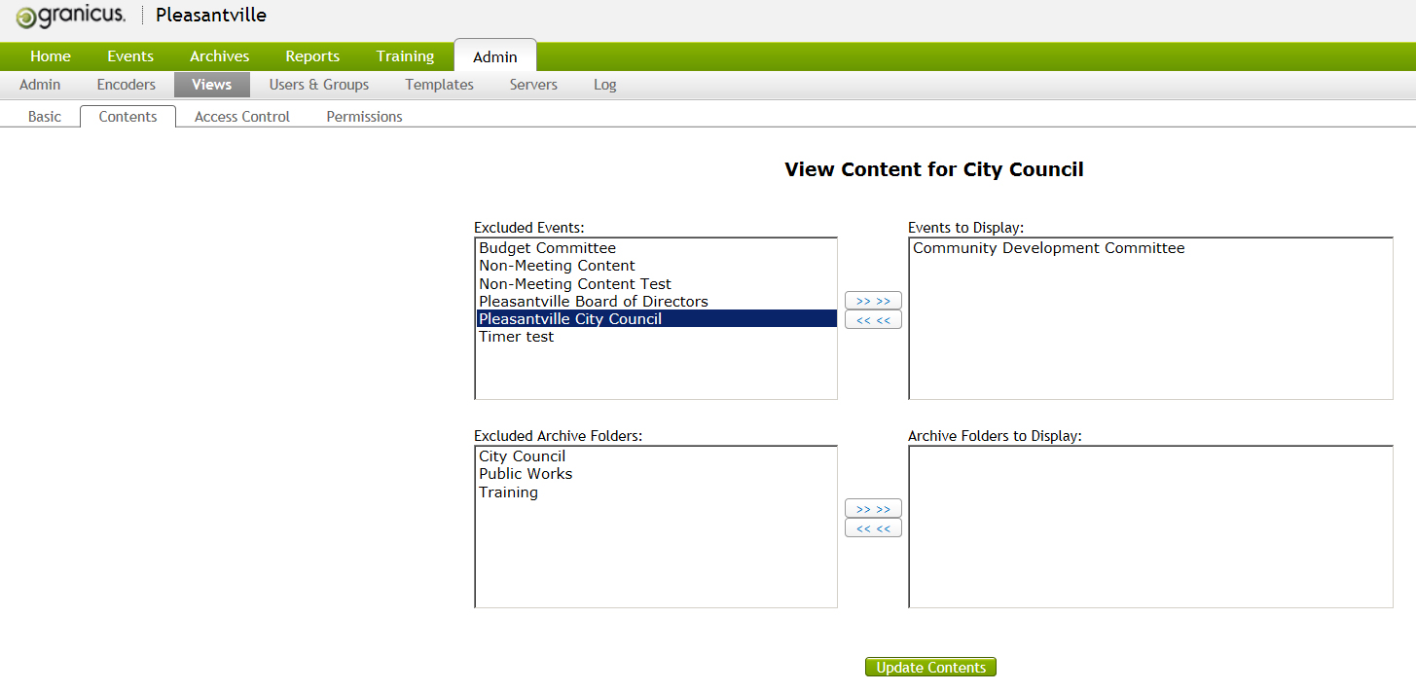1416x692 pixels.
Task: Click the Granicus logo
Action: (71, 16)
